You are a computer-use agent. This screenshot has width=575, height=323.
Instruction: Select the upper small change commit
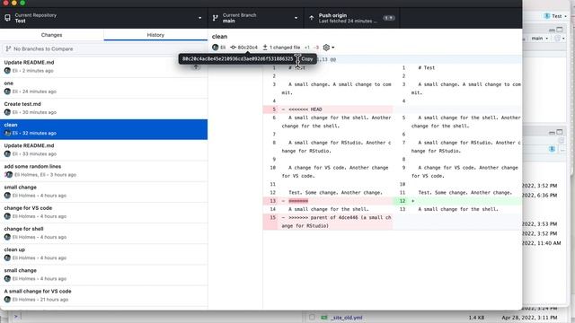point(104,191)
